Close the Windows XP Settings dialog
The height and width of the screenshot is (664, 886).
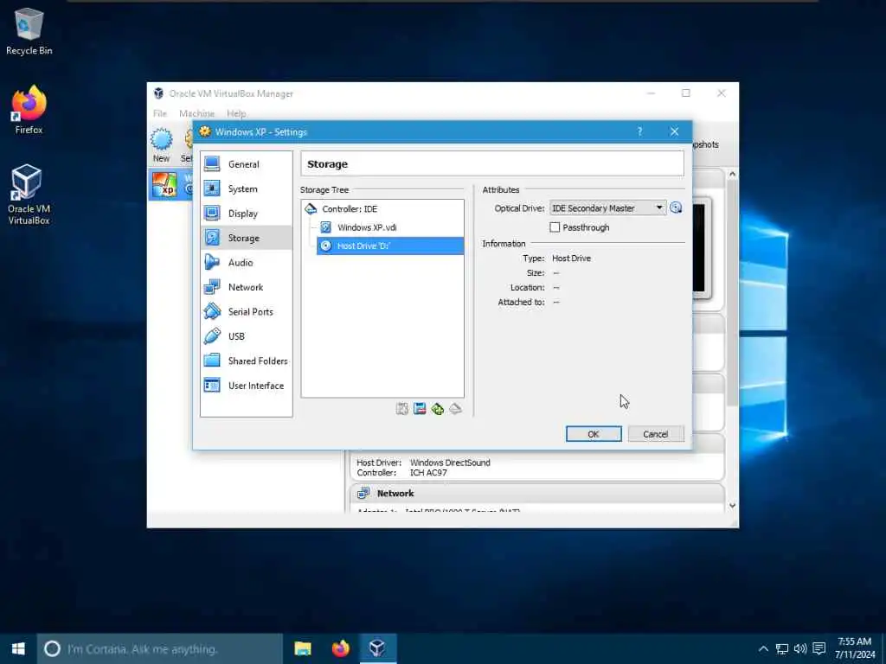point(675,131)
